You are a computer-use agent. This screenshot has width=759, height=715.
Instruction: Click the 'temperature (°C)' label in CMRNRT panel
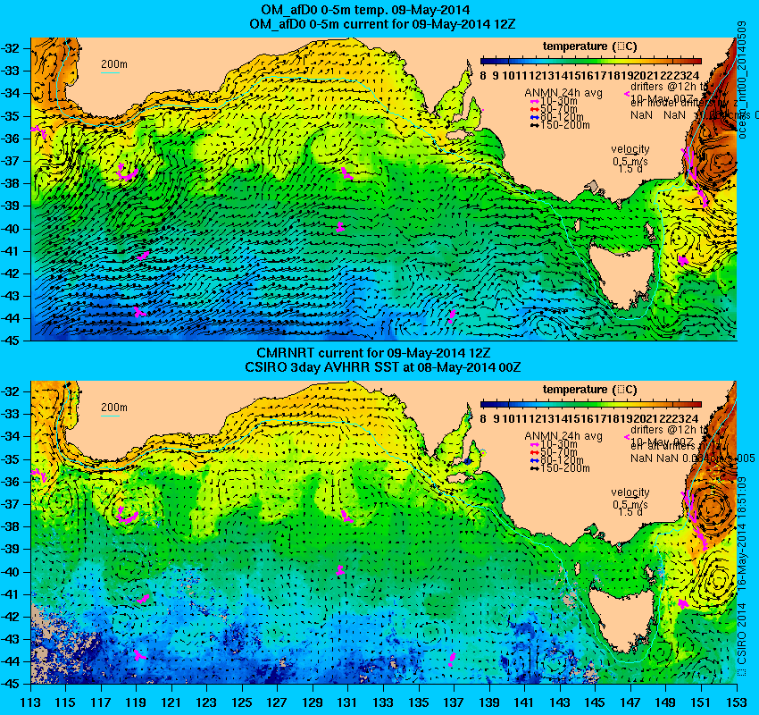coord(589,390)
